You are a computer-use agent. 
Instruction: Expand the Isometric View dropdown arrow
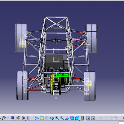click(79, 120)
